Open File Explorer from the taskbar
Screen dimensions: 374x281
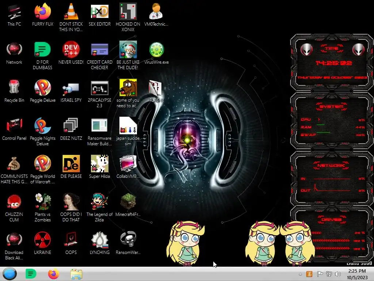pyautogui.click(x=76, y=274)
